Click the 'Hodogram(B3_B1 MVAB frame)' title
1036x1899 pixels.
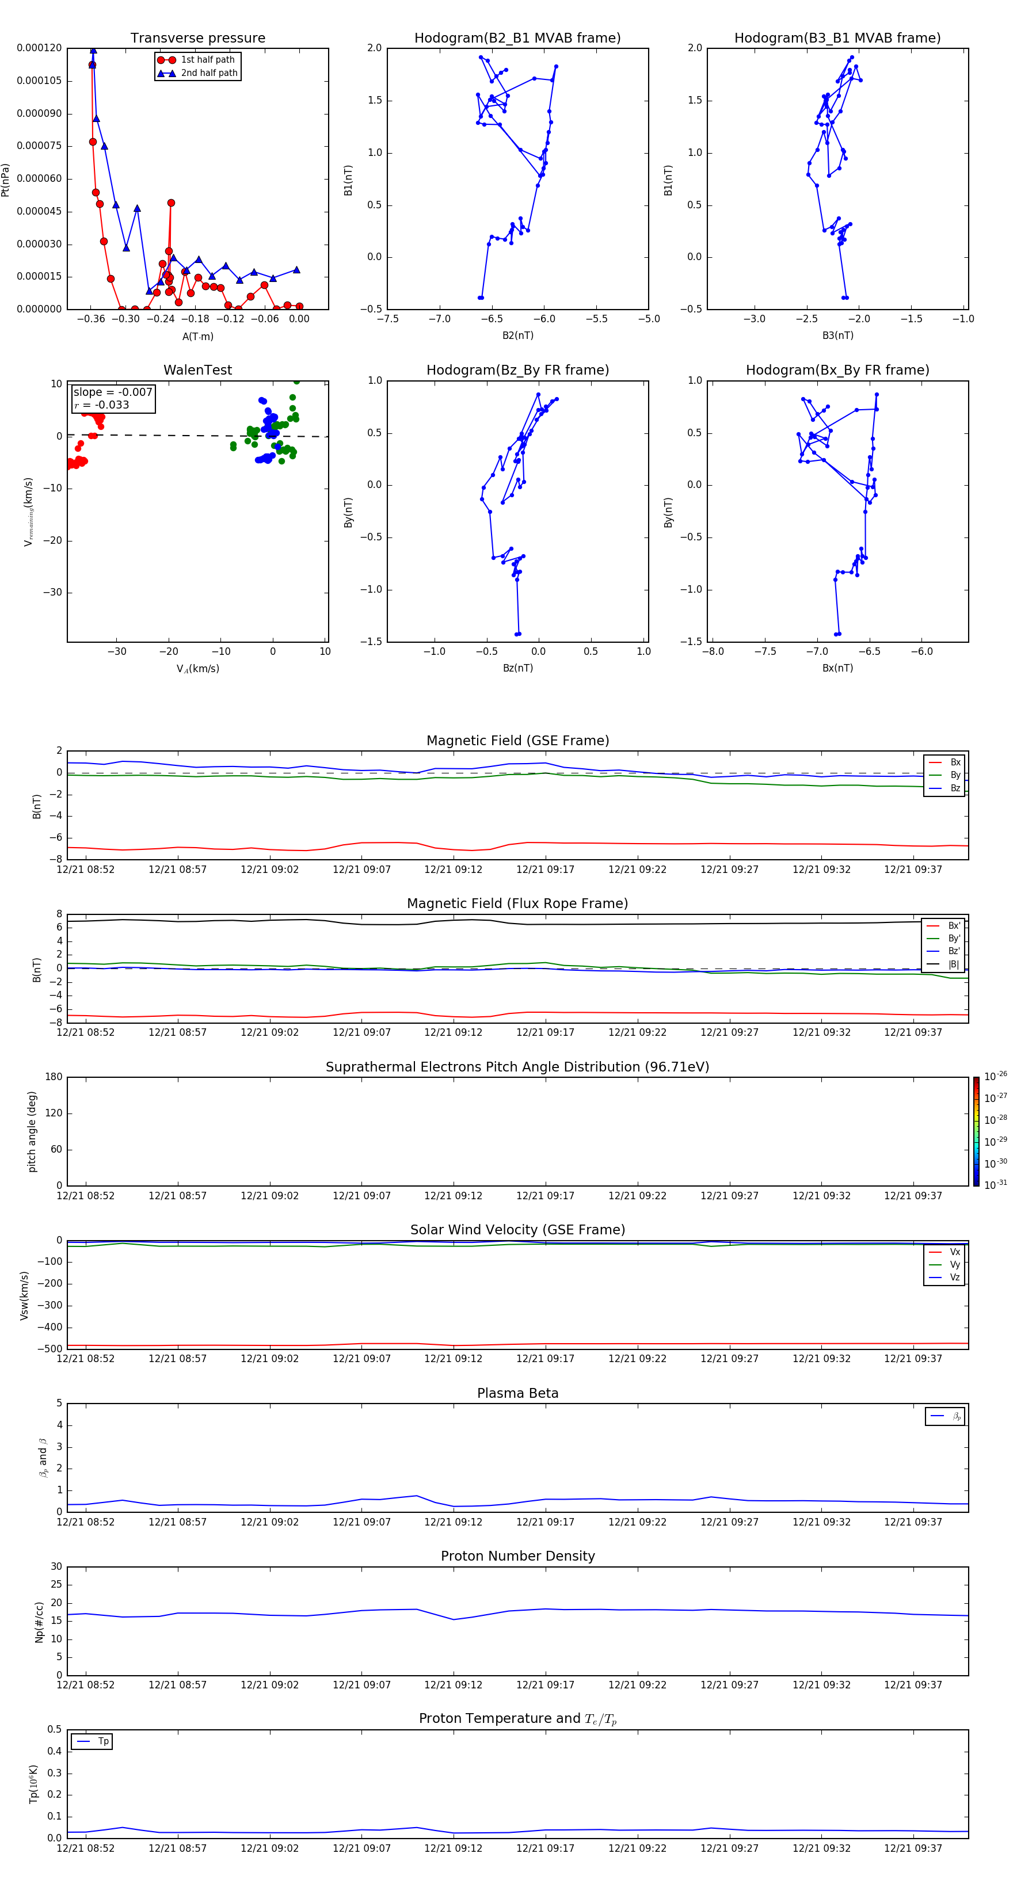tap(837, 39)
